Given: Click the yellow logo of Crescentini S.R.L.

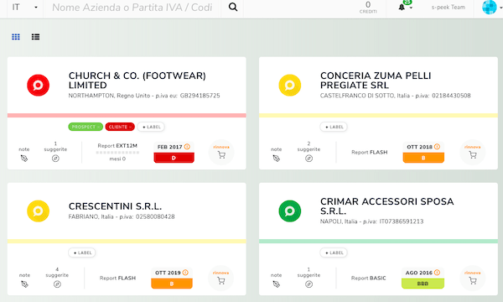Looking at the screenshot, I should pos(39,211).
